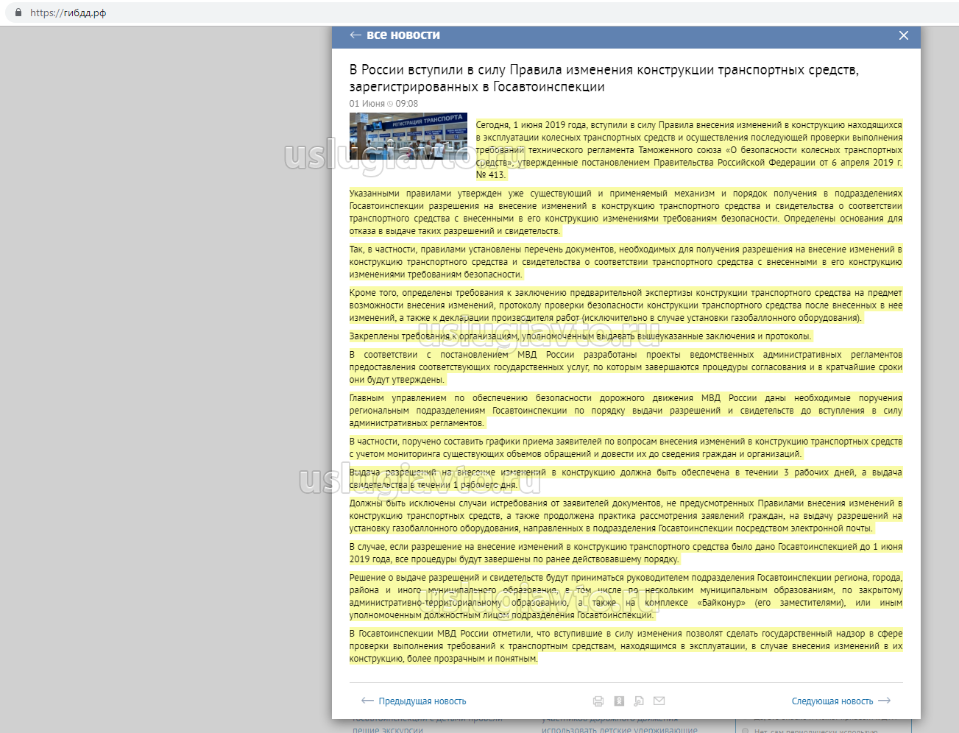Viewport: 959px width, 733px height.
Task: Click background link 'использовать детские удерживающие'
Action: [x=619, y=729]
